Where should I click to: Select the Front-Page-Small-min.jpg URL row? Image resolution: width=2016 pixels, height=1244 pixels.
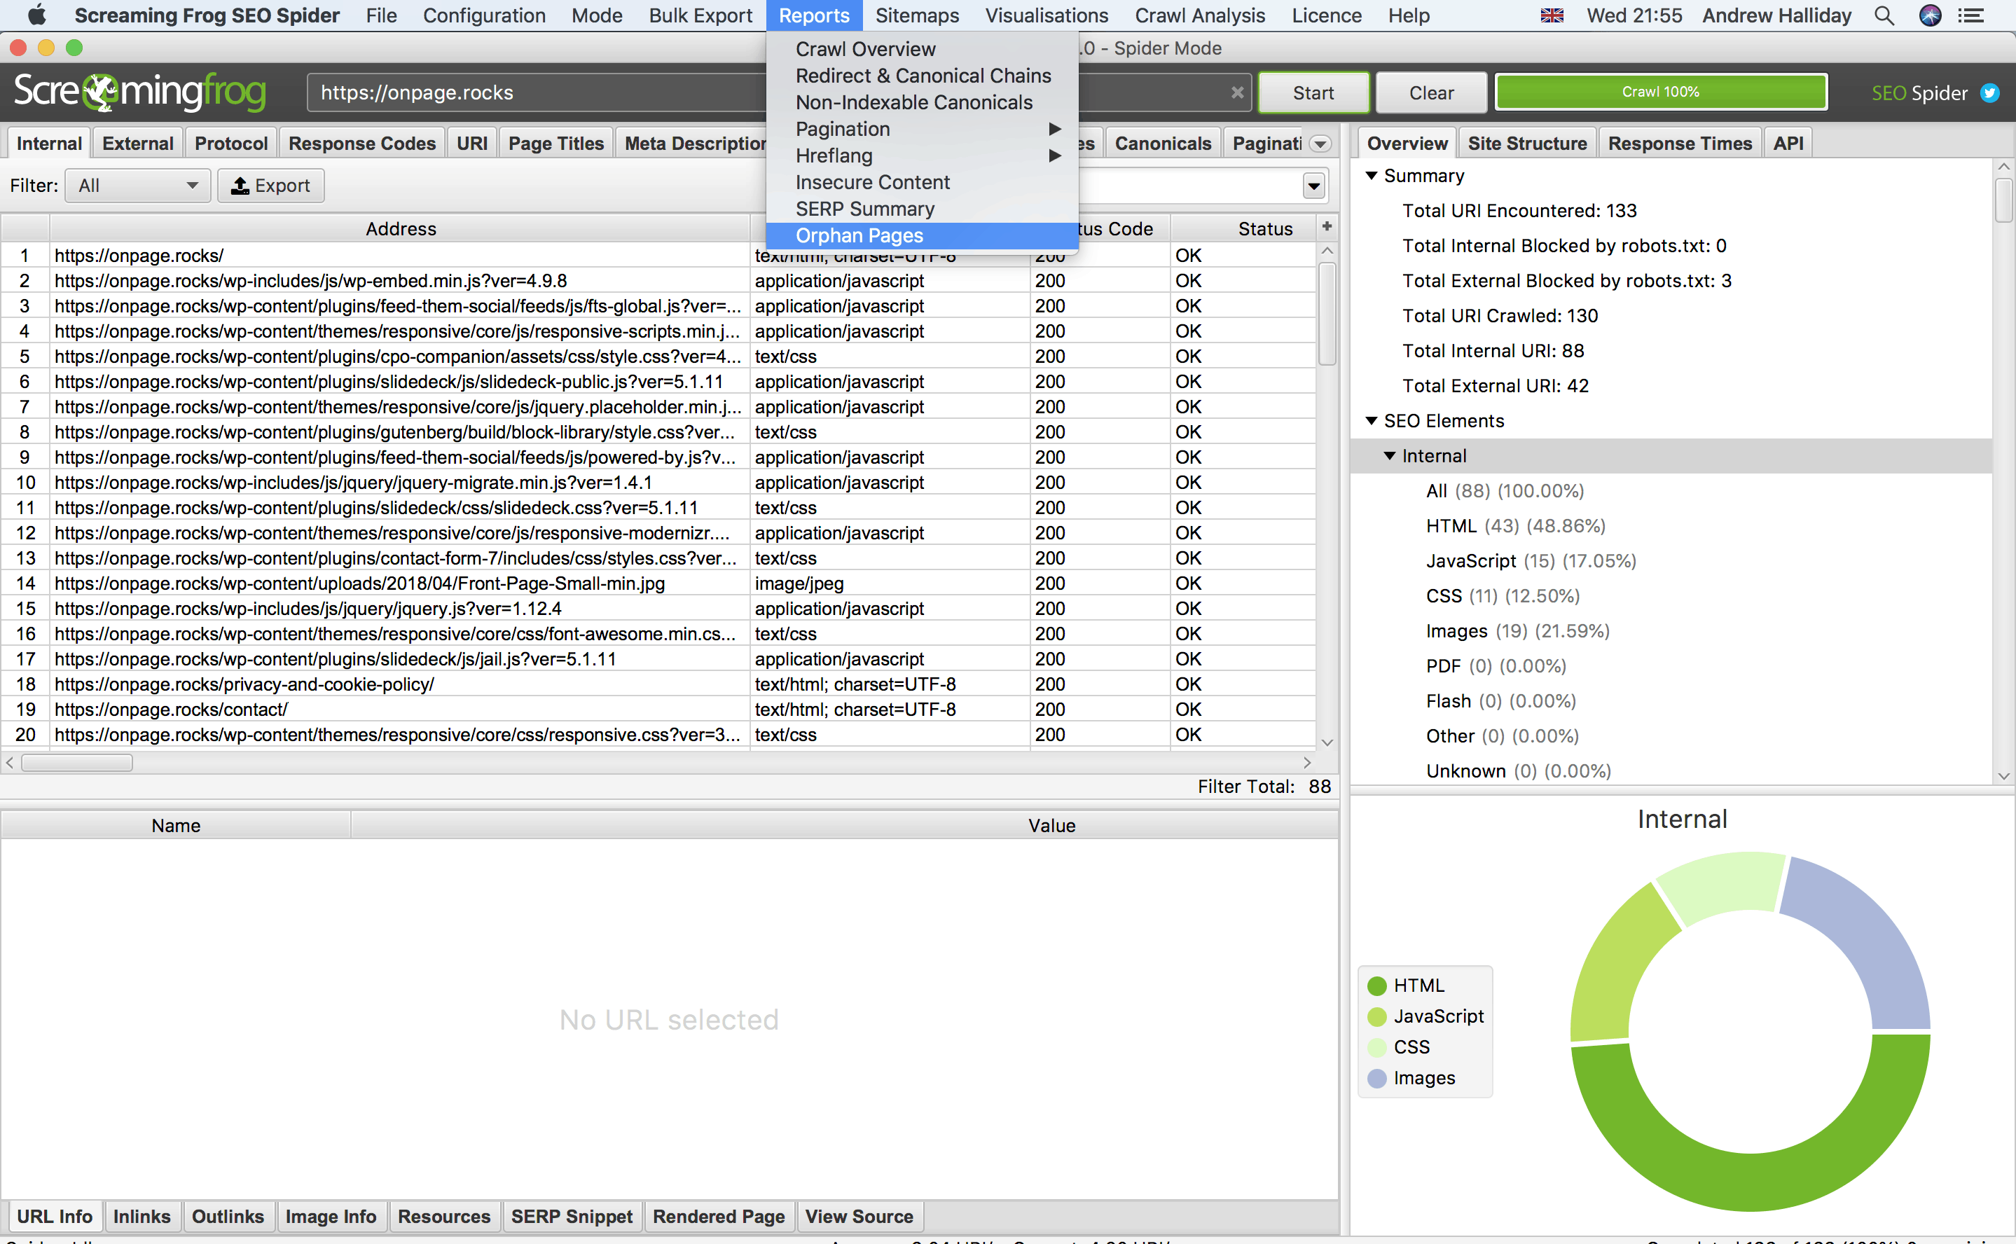pyautogui.click(x=658, y=583)
